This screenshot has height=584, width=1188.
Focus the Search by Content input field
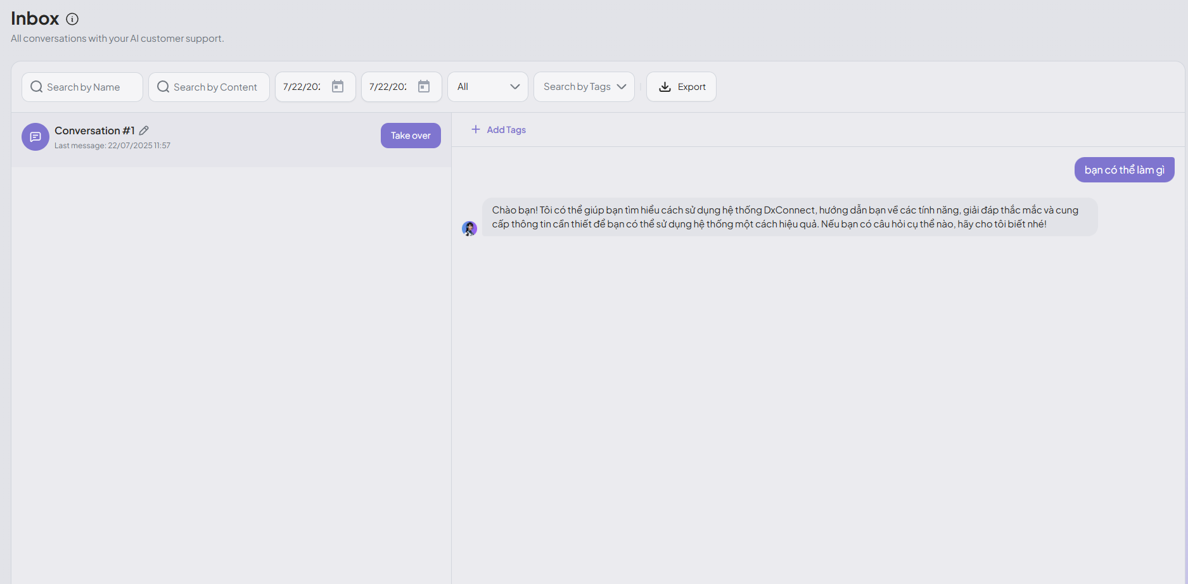(x=215, y=87)
